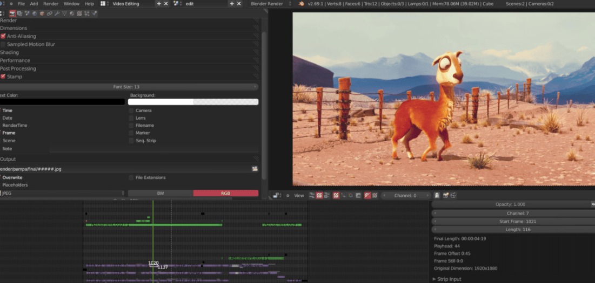Open the Object properties cube icon
The height and width of the screenshot is (283, 595).
(42, 13)
